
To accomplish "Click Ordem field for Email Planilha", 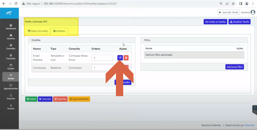I will (x=102, y=58).
